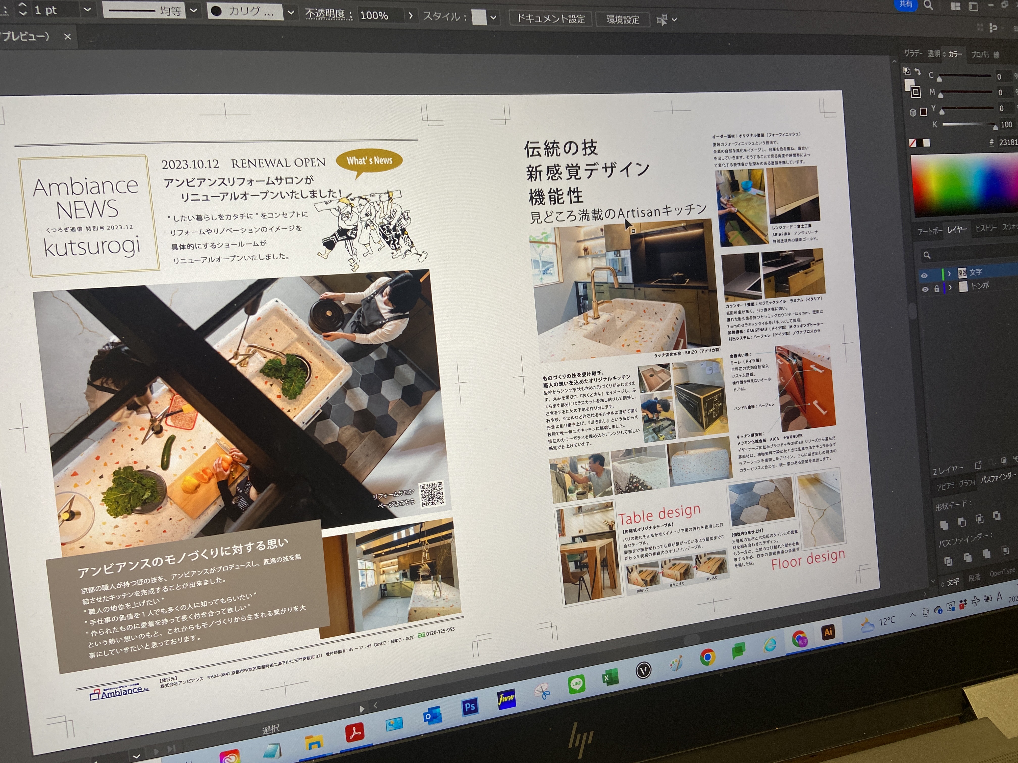Open the dropdown arrow beside the align icon
Image resolution: width=1018 pixels, height=763 pixels.
[674, 20]
